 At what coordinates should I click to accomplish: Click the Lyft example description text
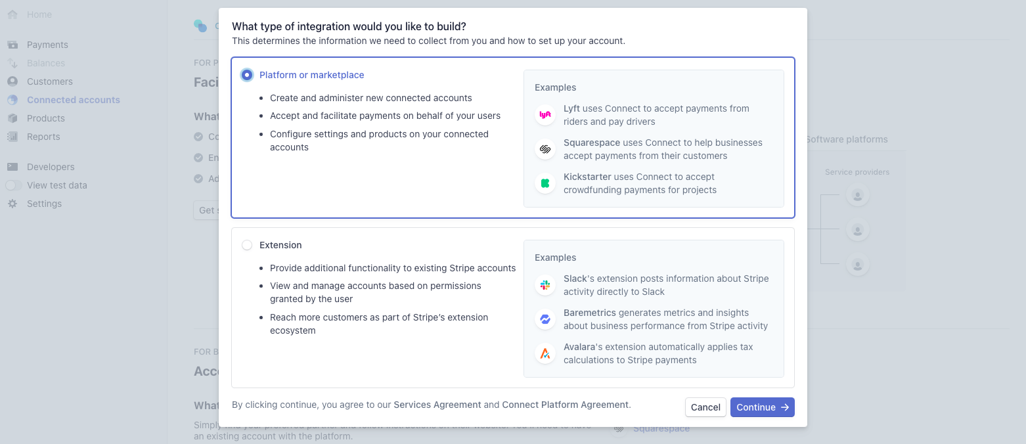click(x=656, y=115)
